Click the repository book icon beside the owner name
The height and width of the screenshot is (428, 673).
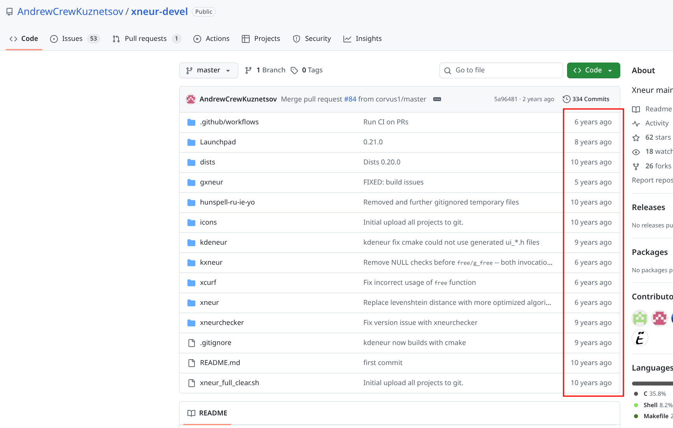(x=9, y=12)
